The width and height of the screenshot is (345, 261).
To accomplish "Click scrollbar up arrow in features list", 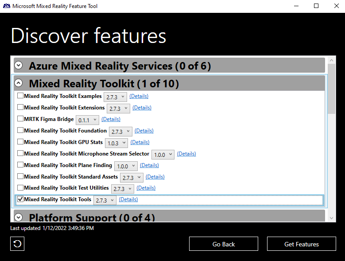I will click(x=331, y=60).
